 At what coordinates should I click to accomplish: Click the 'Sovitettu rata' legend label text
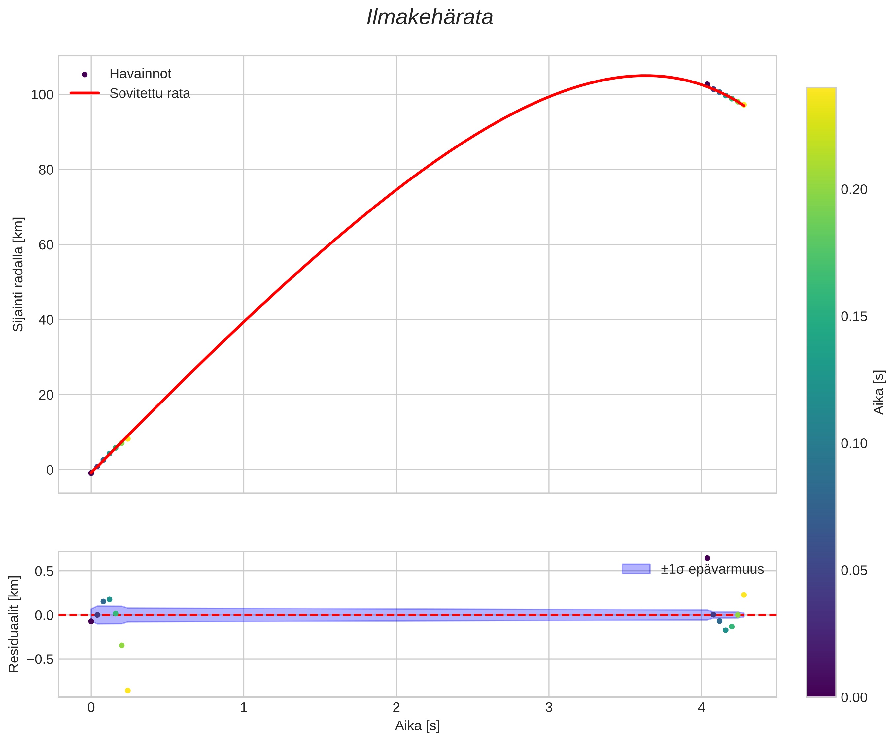tap(150, 94)
